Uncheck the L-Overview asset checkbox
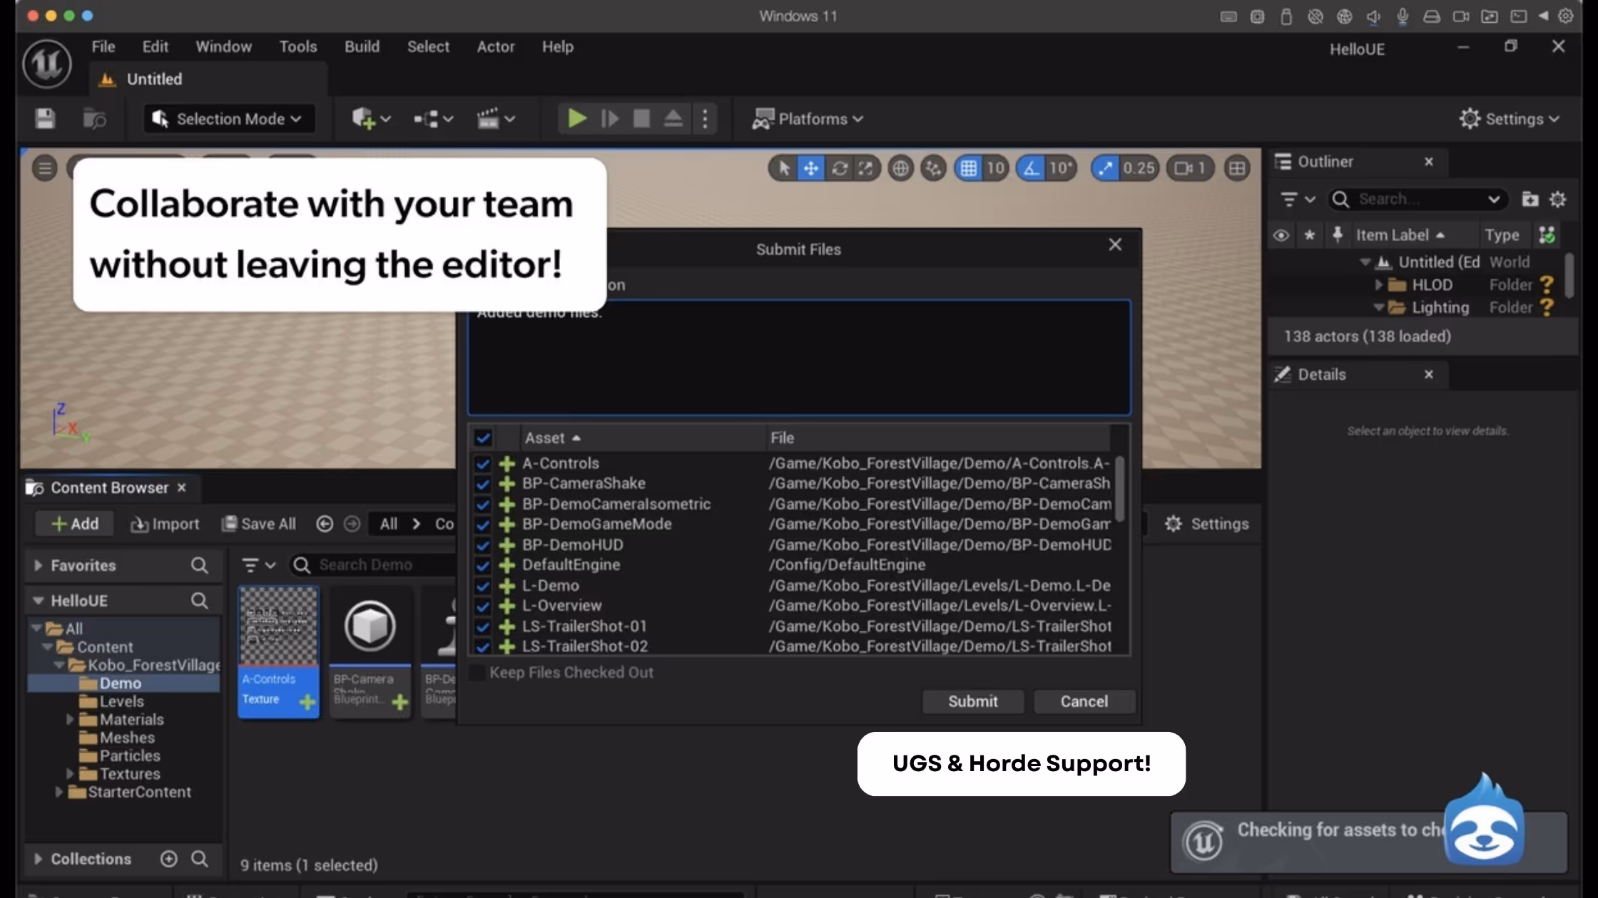Viewport: 1598px width, 898px height. (x=483, y=606)
